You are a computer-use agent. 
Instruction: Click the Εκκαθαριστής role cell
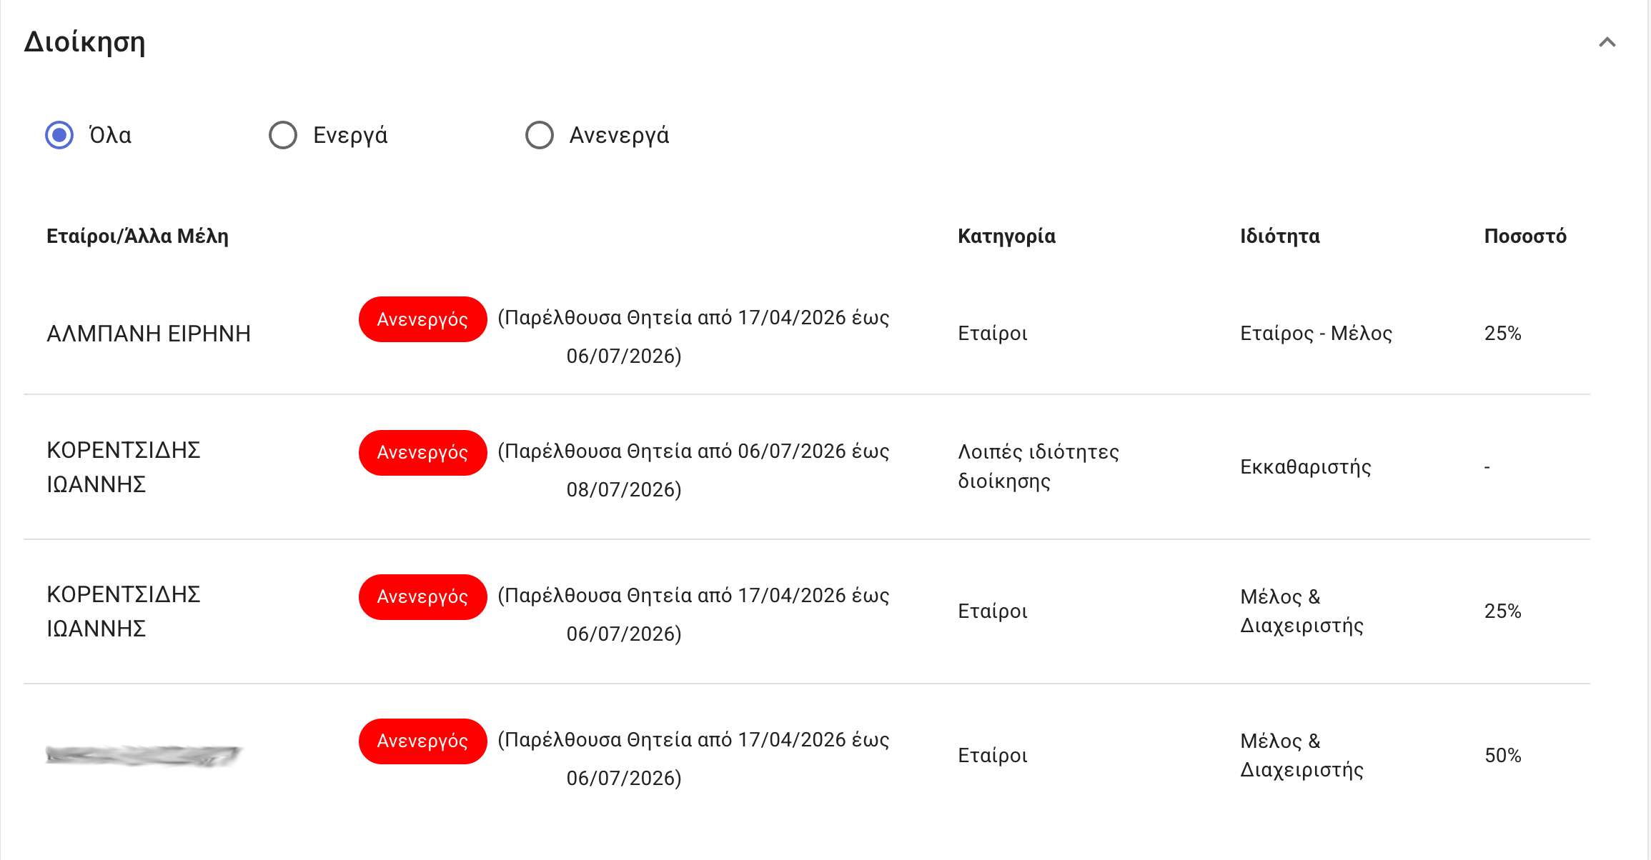click(1305, 467)
